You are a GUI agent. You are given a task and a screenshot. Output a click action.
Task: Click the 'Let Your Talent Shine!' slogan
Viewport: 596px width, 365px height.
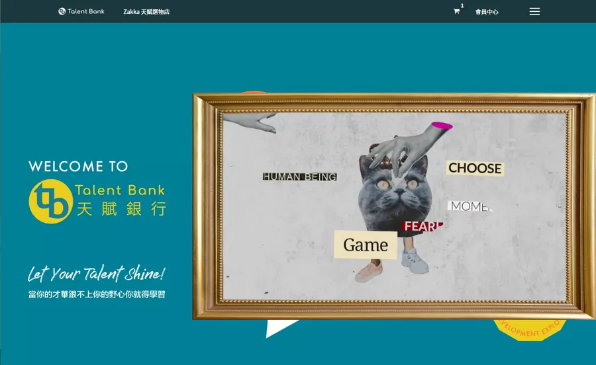tap(96, 274)
